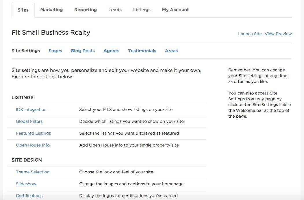Click 'Display the logos for certifications' text
Screen dimensions: 304x200
pos(128,196)
